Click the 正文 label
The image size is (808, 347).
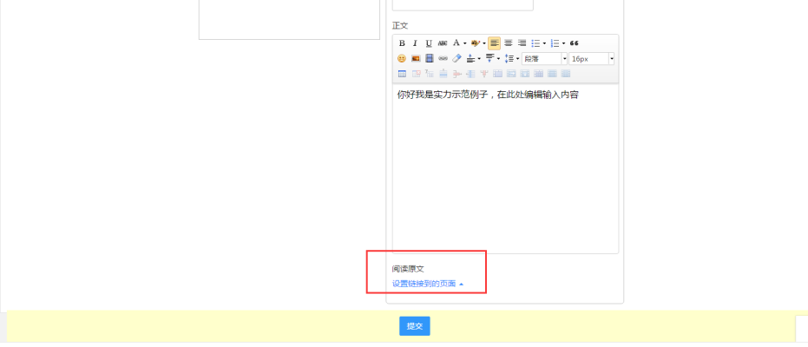(400, 26)
